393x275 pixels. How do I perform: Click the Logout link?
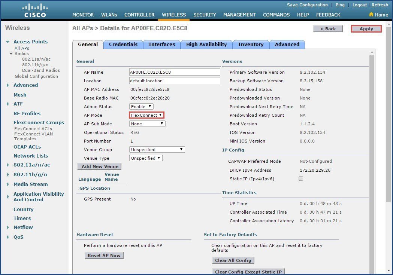coord(359,5)
